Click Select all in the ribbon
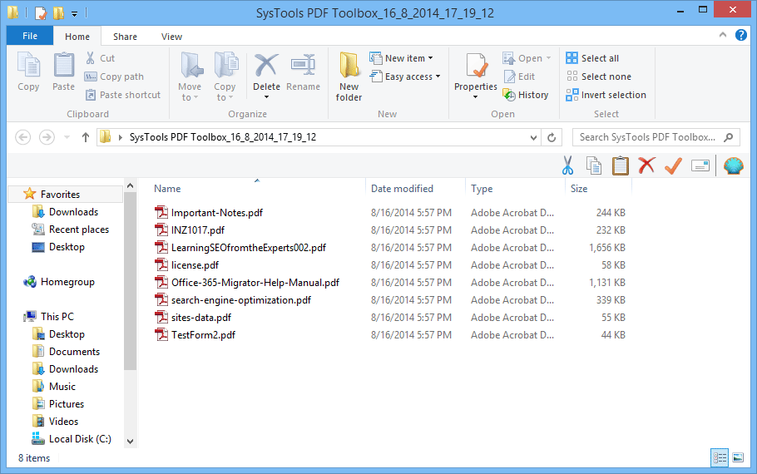This screenshot has width=757, height=474. pos(592,58)
